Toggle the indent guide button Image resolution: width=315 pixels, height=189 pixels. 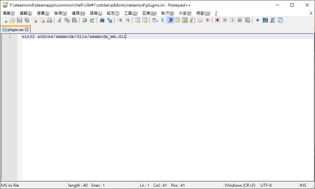170,20
